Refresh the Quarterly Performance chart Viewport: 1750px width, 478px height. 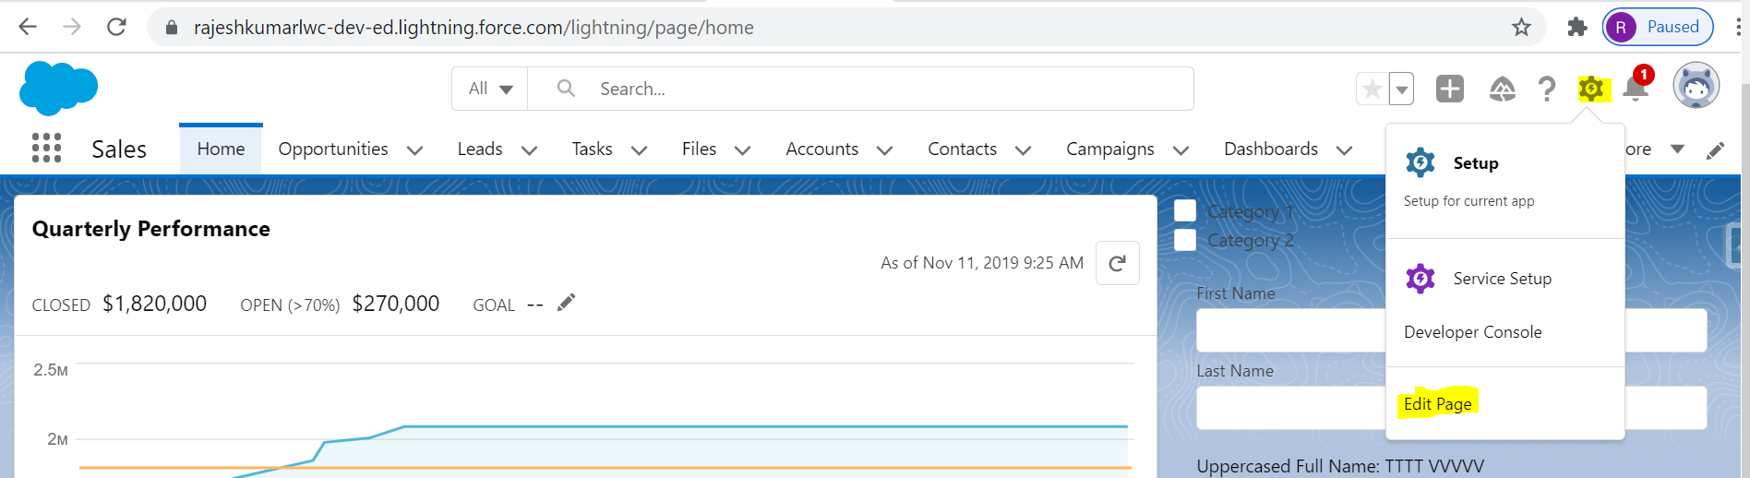(1117, 263)
